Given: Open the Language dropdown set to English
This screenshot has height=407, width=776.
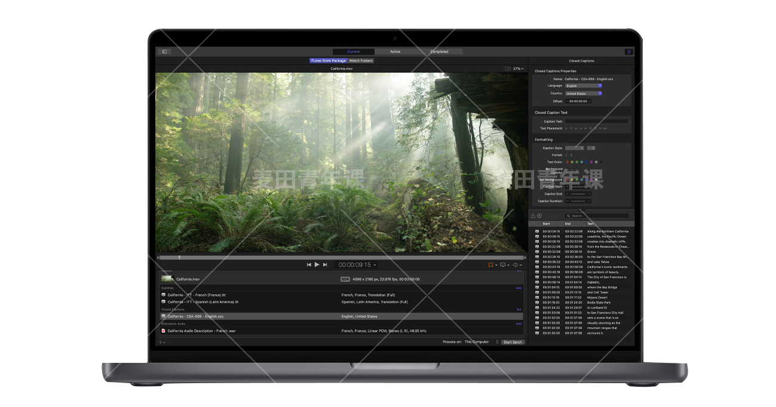Looking at the screenshot, I should pos(584,86).
